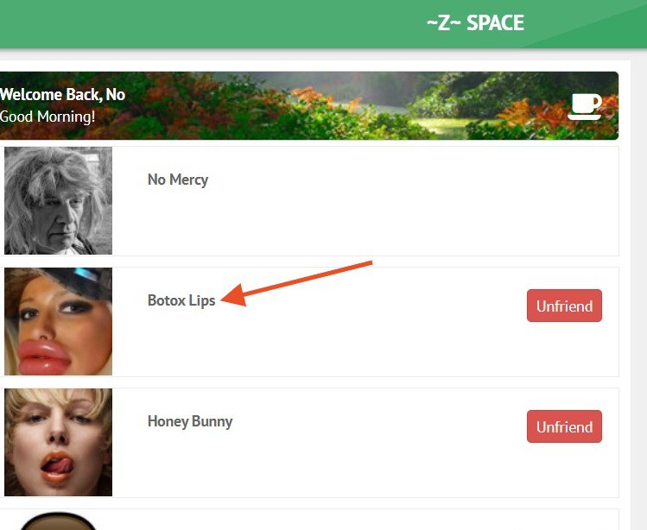The width and height of the screenshot is (647, 530).
Task: Click the green header bar
Action: tap(216, 23)
